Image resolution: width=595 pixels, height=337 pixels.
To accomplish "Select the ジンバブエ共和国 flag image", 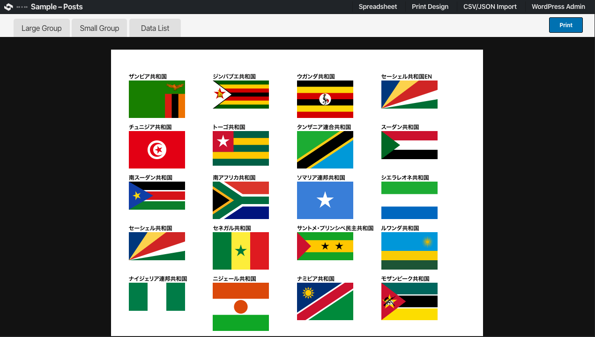I will (241, 95).
